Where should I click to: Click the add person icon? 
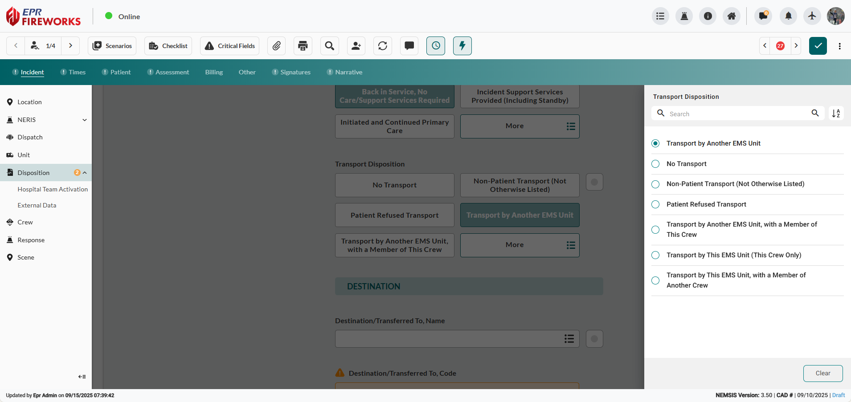[x=356, y=46]
